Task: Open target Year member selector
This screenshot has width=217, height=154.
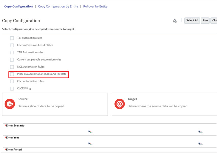Action: 200,144
